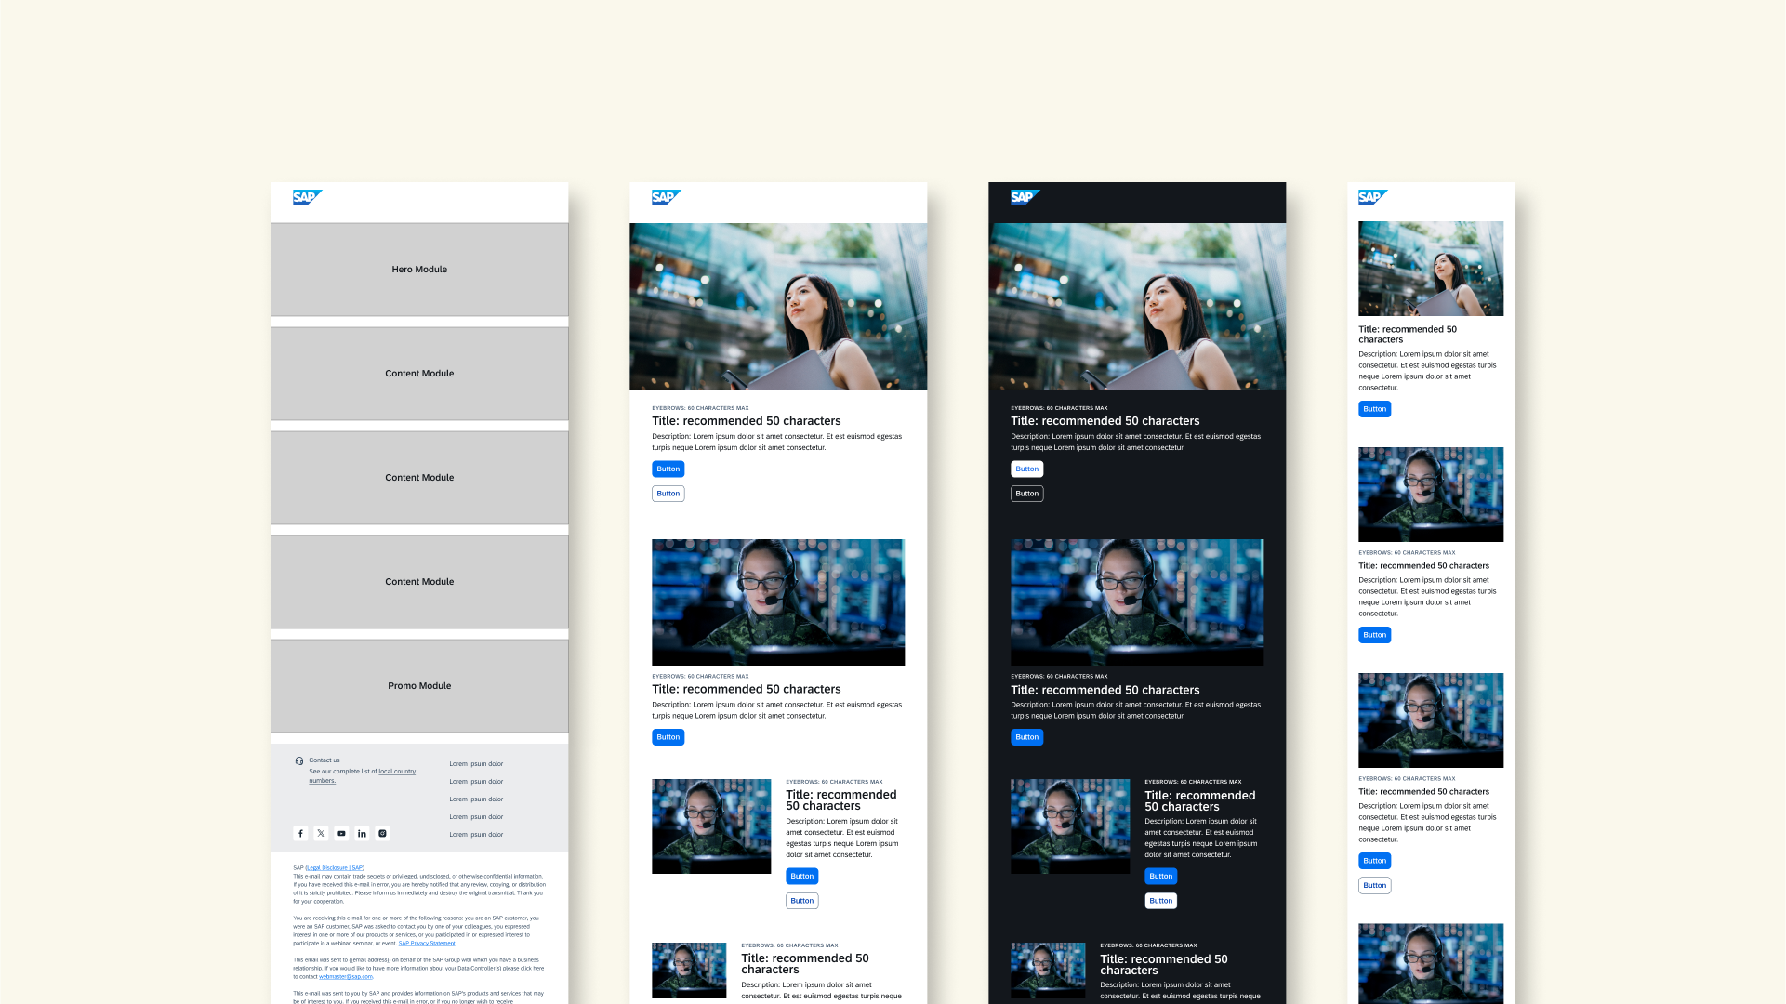Viewport: 1786px width, 1004px height.
Task: Click the headset Contact us icon
Action: pos(299,761)
